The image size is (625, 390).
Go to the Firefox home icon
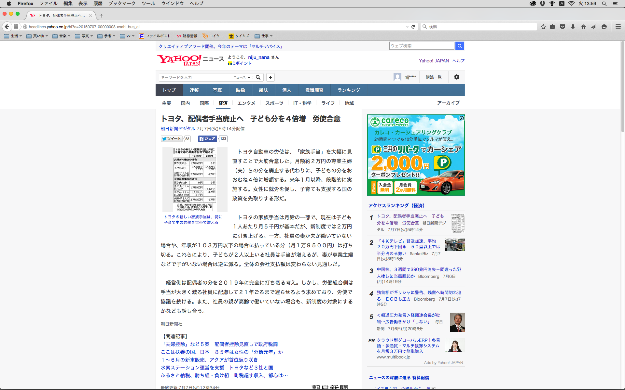pos(583,27)
